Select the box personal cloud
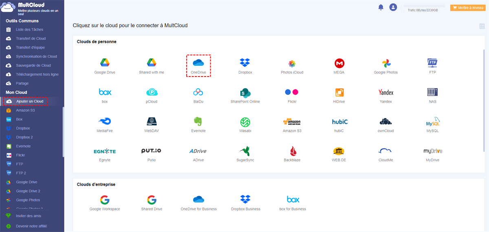Screen dimensions: 489x232 click(x=105, y=96)
